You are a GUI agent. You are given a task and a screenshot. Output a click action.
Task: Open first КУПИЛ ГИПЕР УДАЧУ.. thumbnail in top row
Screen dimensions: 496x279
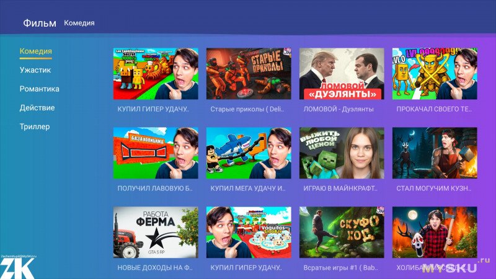point(156,74)
